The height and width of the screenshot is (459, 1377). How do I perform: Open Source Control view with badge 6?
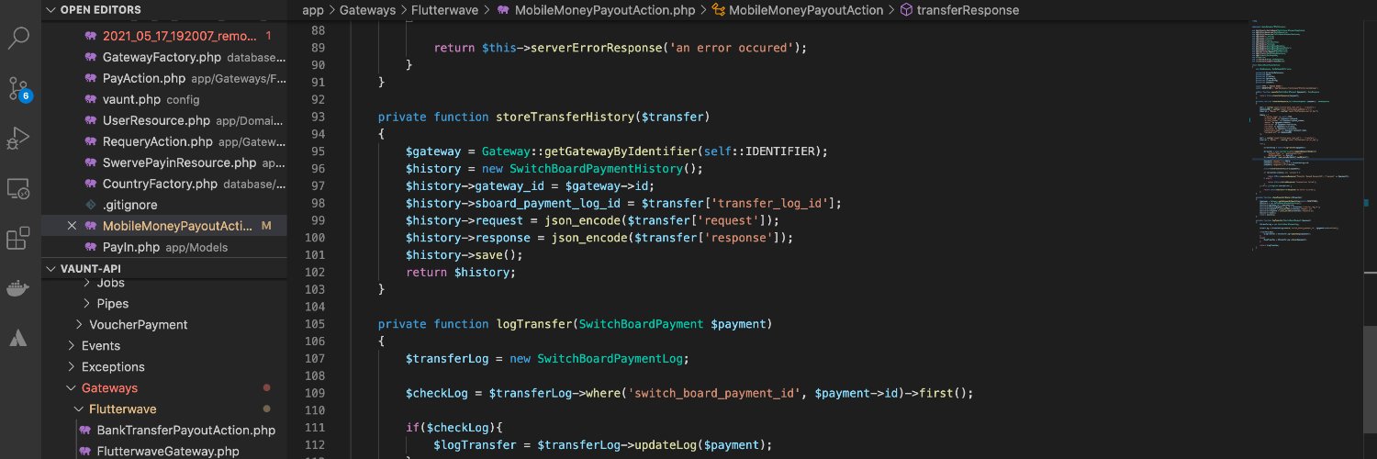point(19,88)
